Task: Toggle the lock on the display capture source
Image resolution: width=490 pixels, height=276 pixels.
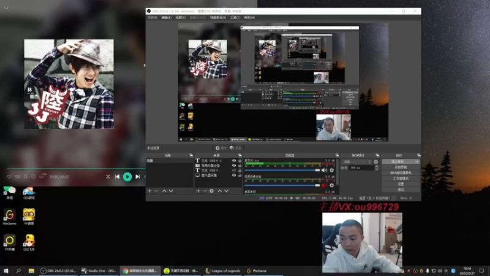Action: [239, 175]
